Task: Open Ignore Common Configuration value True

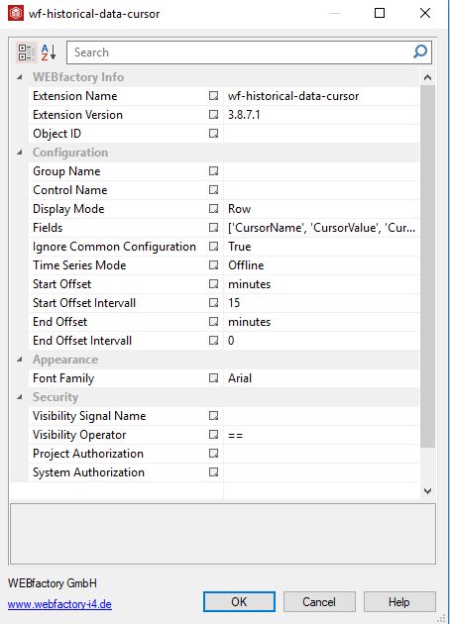Action: (321, 247)
